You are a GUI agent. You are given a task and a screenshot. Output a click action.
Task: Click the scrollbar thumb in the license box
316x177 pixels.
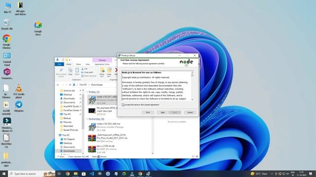click(192, 75)
